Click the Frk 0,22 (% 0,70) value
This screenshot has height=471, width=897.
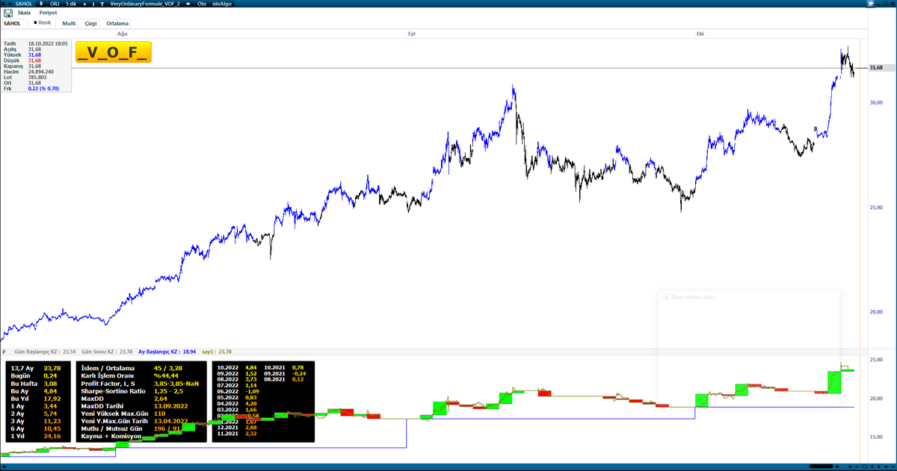click(43, 88)
